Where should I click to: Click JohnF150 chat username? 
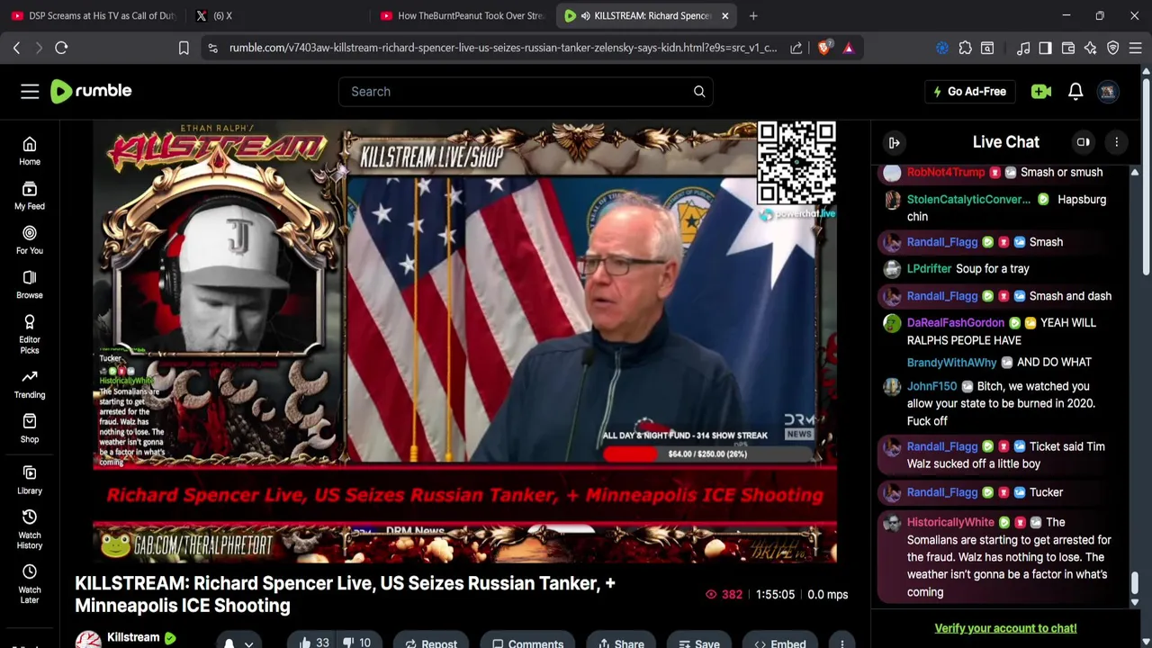point(931,386)
